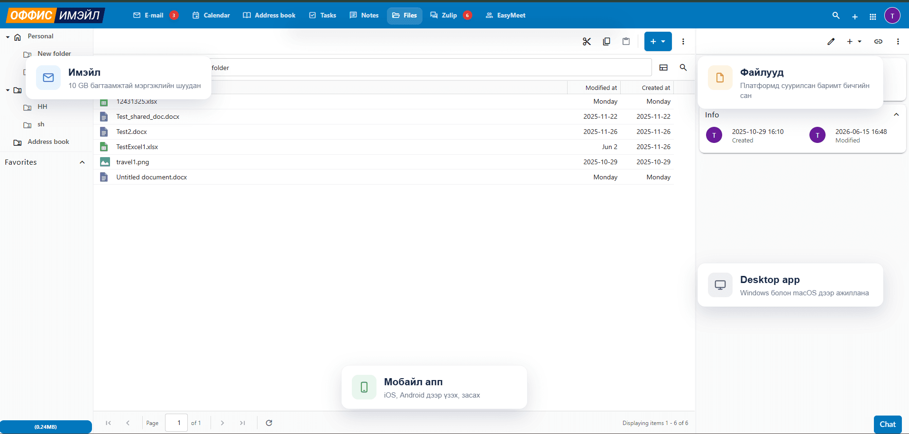
Task: Open the Calendar tab
Action: point(211,16)
